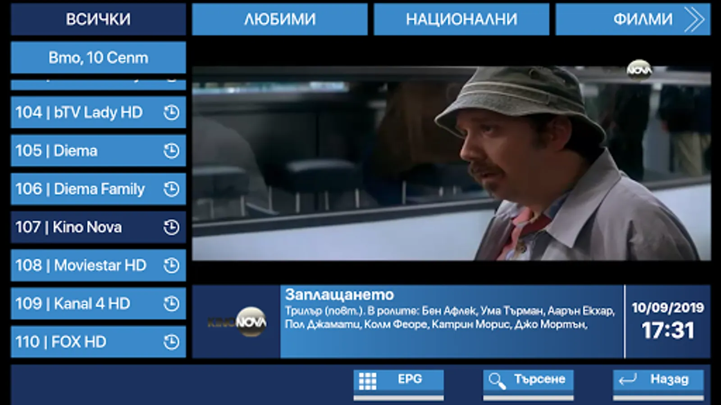Click the program title Заплащането
This screenshot has width=721, height=405.
tap(340, 295)
